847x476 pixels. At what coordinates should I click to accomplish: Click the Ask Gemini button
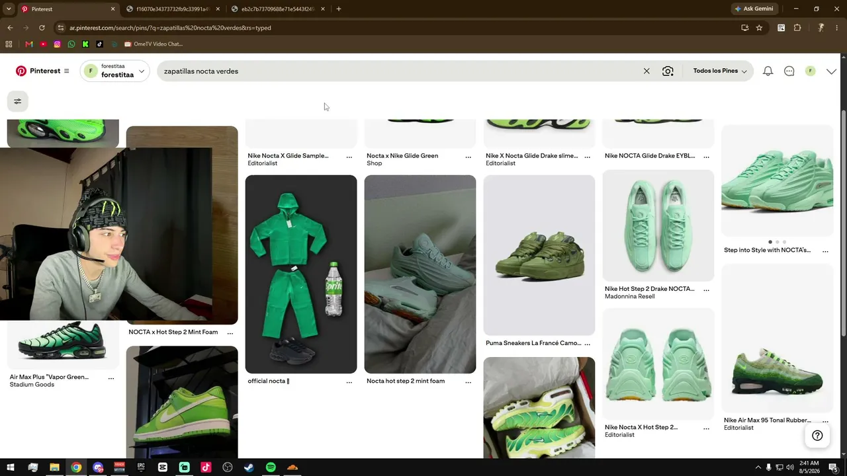(754, 9)
